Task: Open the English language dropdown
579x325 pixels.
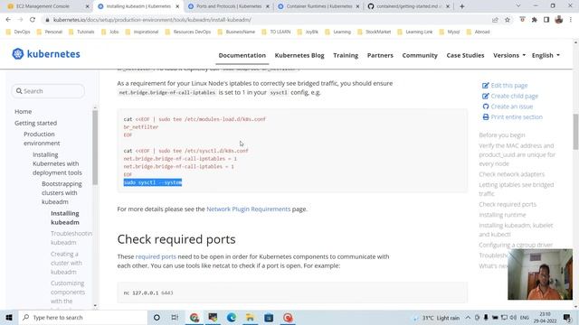Action: [546, 55]
